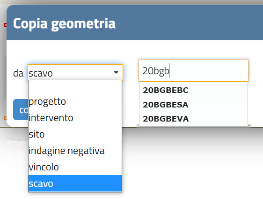Click the 'Copia geometria' dialog title bar

click(135, 23)
